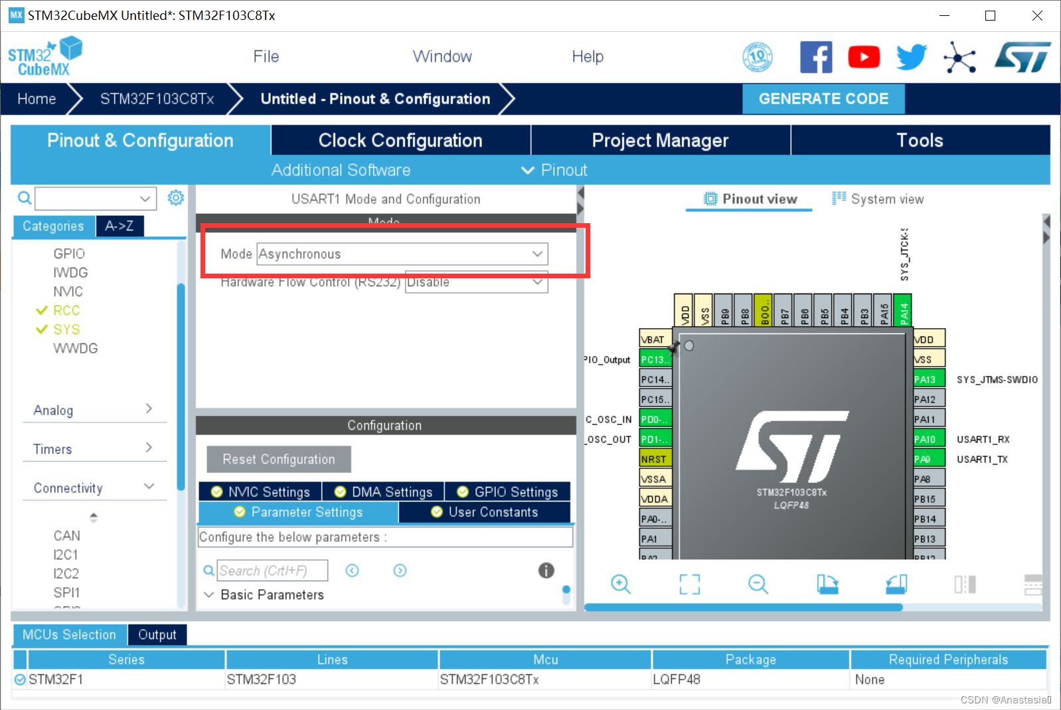Screen dimensions: 1061x710
Task: Switch to System view
Action: click(878, 199)
